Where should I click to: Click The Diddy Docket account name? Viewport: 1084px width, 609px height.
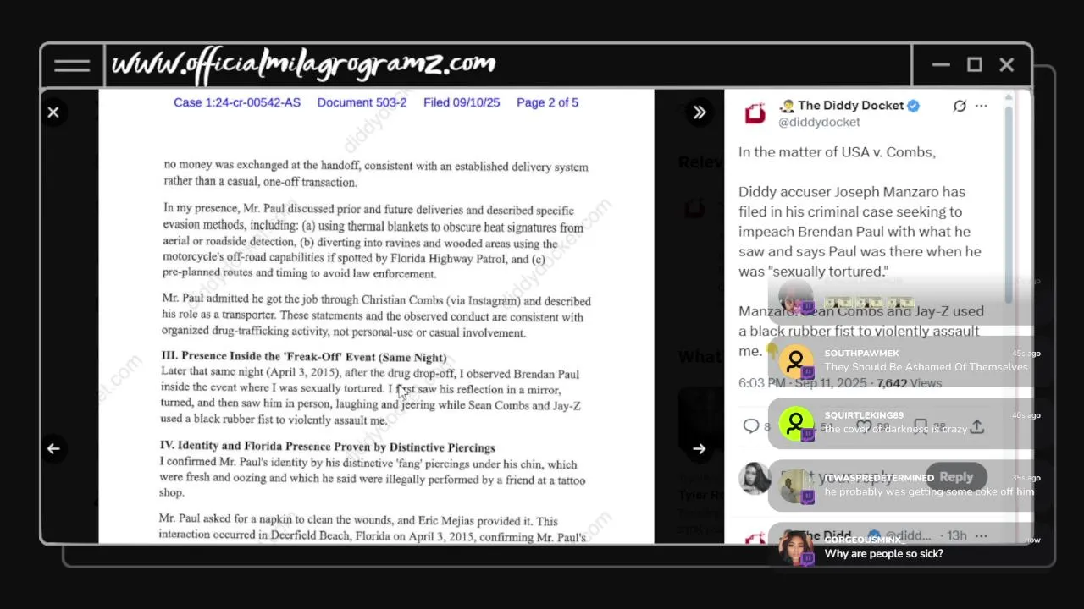click(x=851, y=106)
